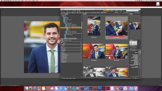Open Photoshop from the Dock
162x91 pixels.
[99, 88]
